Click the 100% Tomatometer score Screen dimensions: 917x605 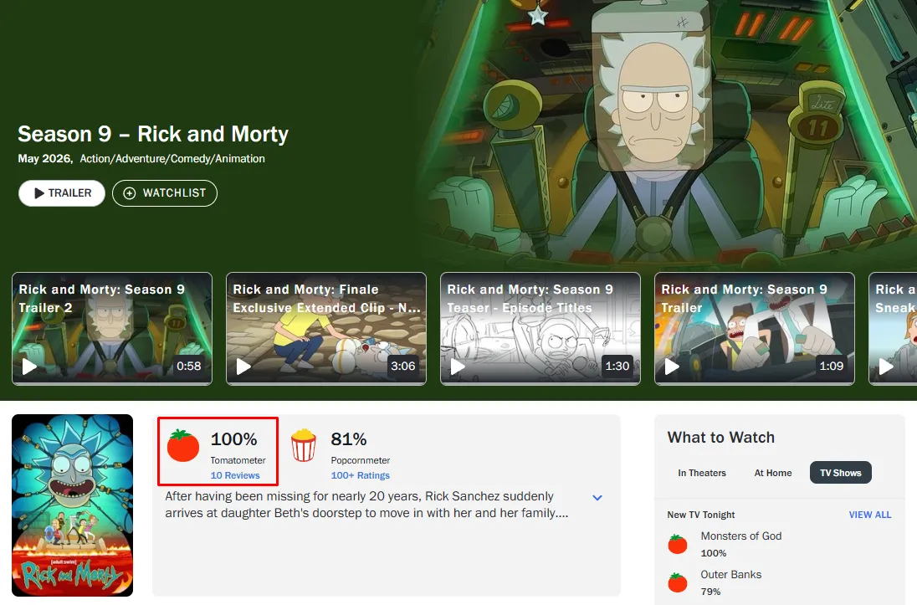point(234,438)
